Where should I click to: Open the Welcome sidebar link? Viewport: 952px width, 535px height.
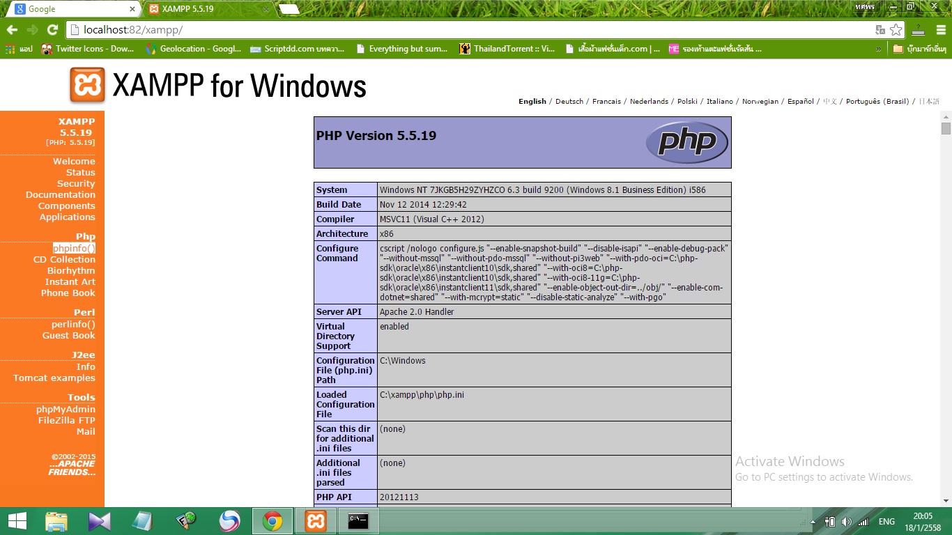[x=74, y=161]
